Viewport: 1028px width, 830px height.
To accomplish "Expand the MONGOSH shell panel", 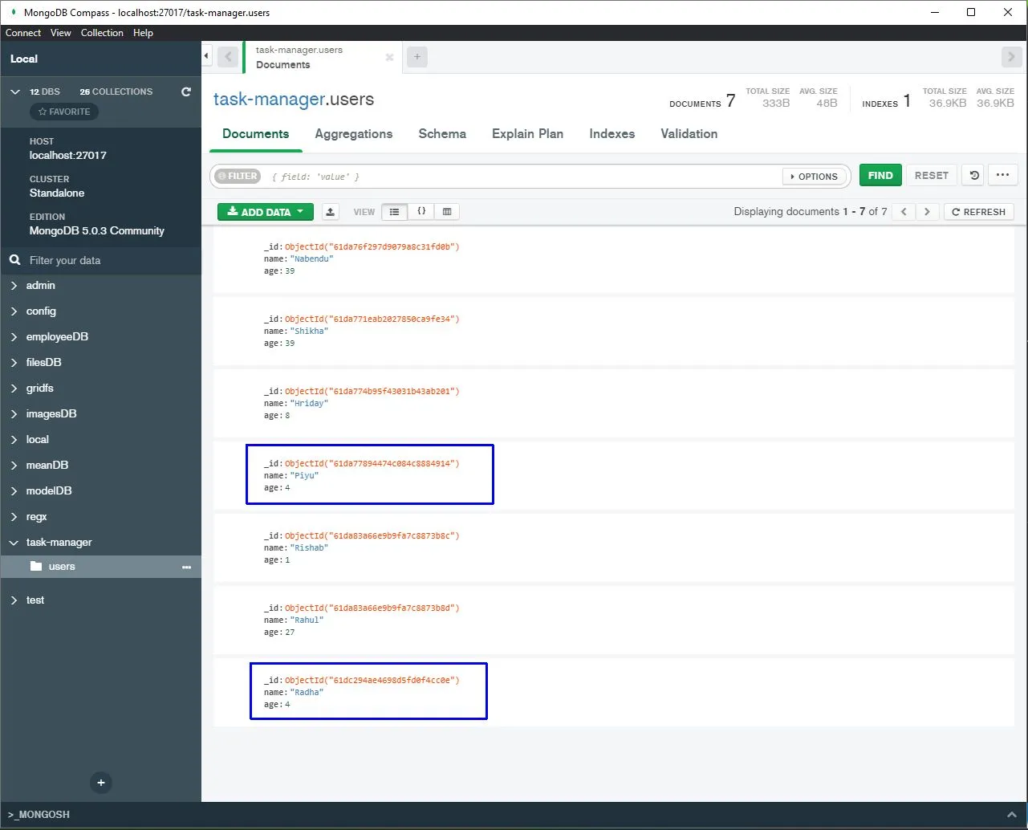I will pos(1010,814).
